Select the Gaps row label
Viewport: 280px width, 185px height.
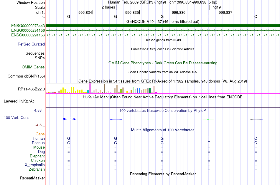tap(40, 134)
